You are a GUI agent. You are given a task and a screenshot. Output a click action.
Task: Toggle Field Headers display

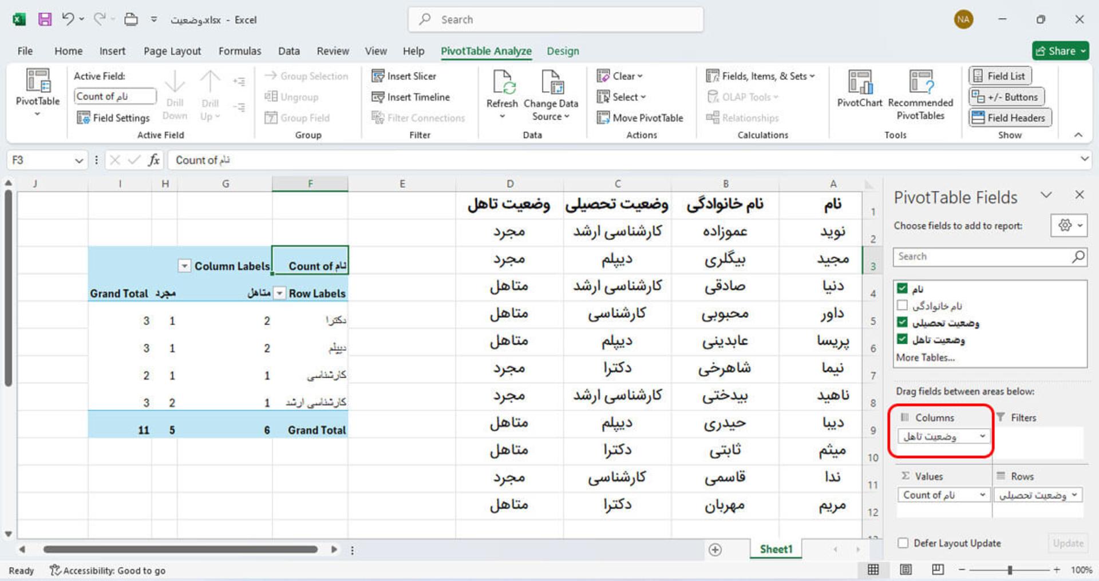(x=1010, y=118)
